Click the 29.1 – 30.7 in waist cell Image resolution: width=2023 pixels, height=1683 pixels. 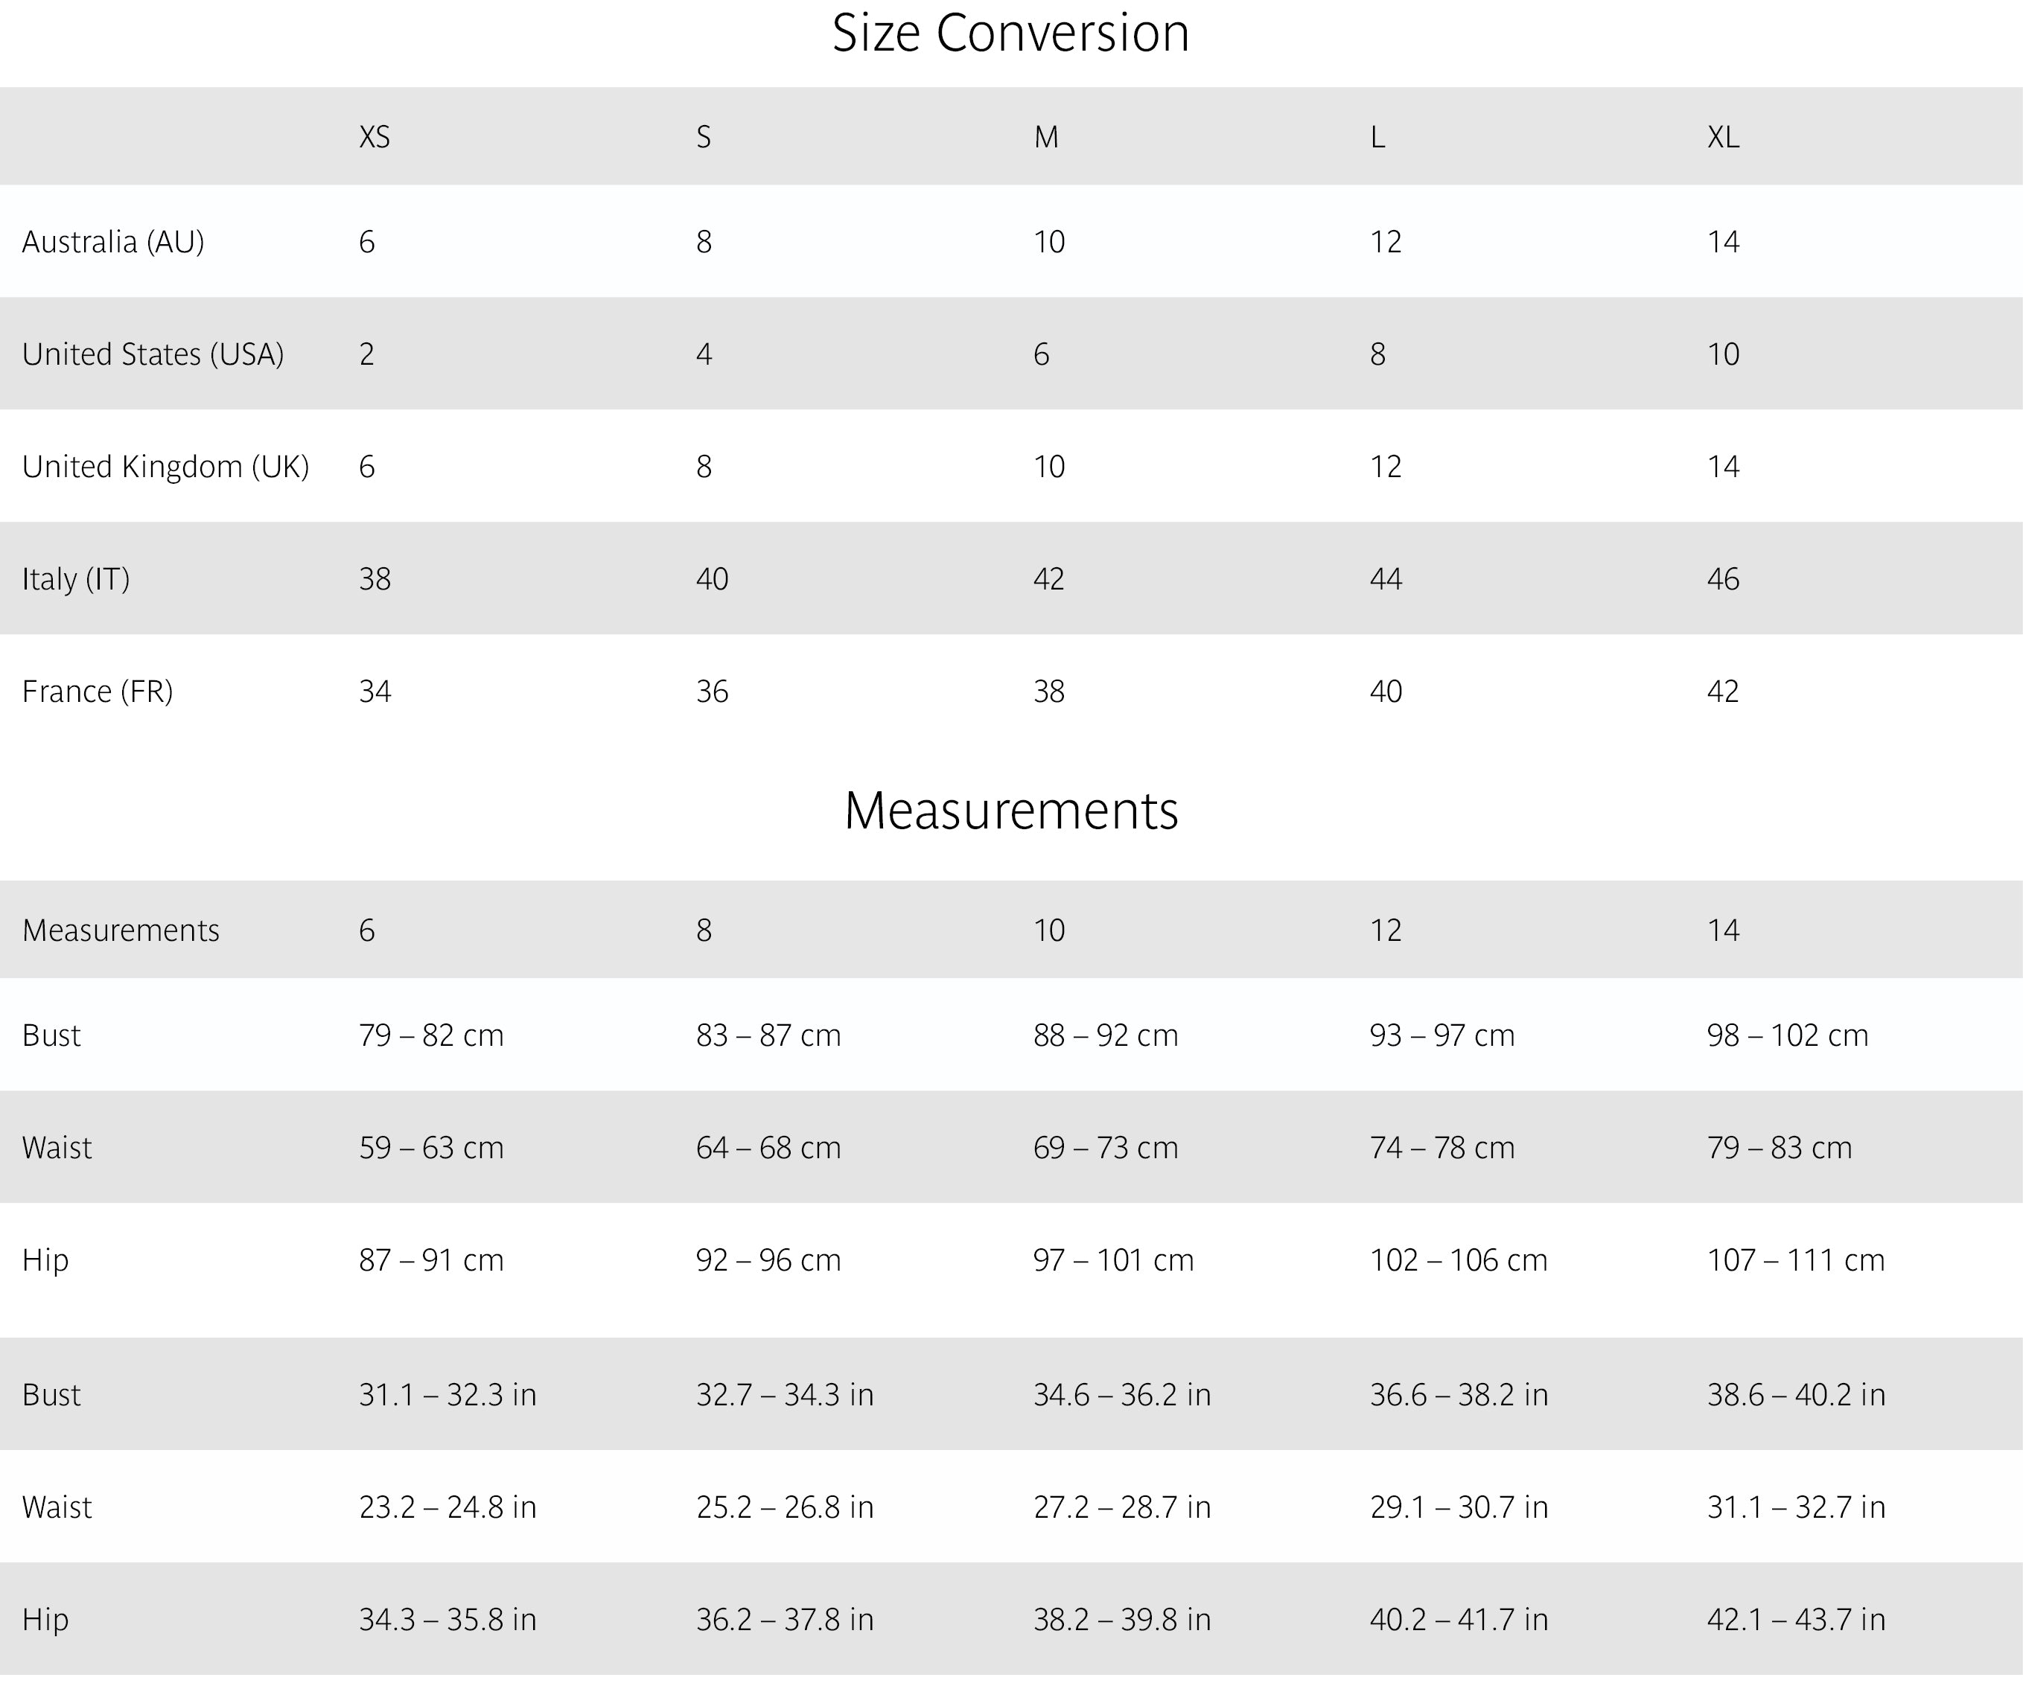point(1459,1507)
